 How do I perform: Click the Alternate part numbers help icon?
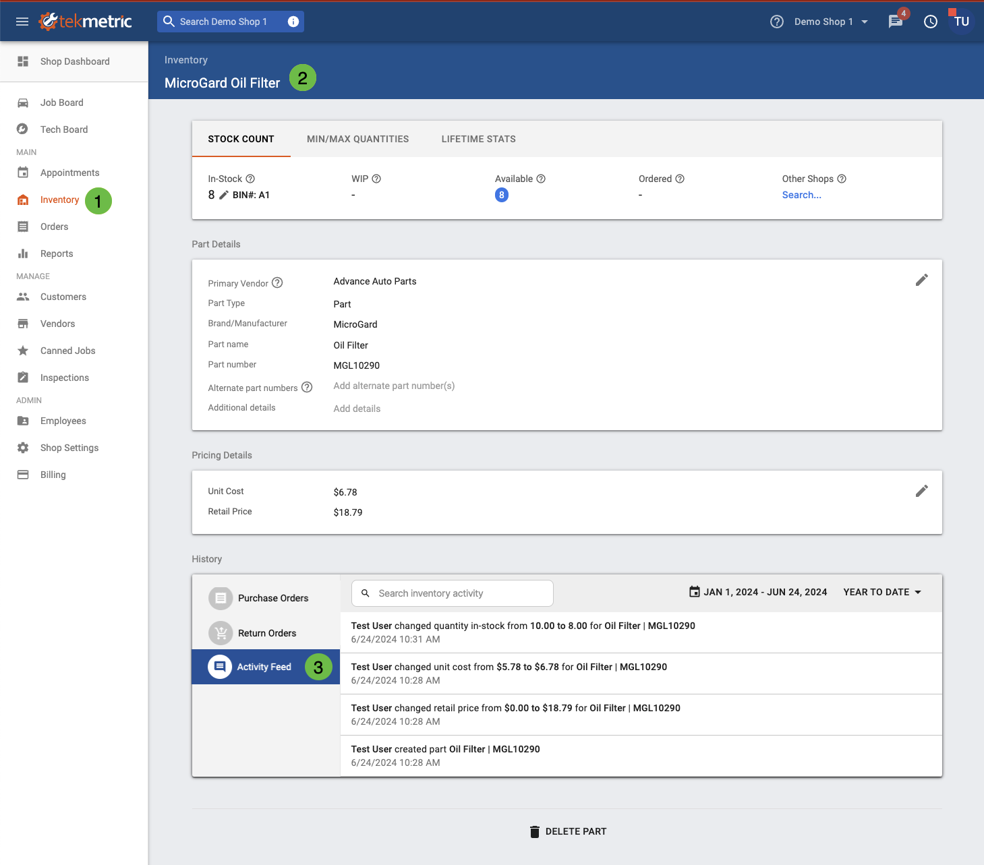pyautogui.click(x=307, y=387)
